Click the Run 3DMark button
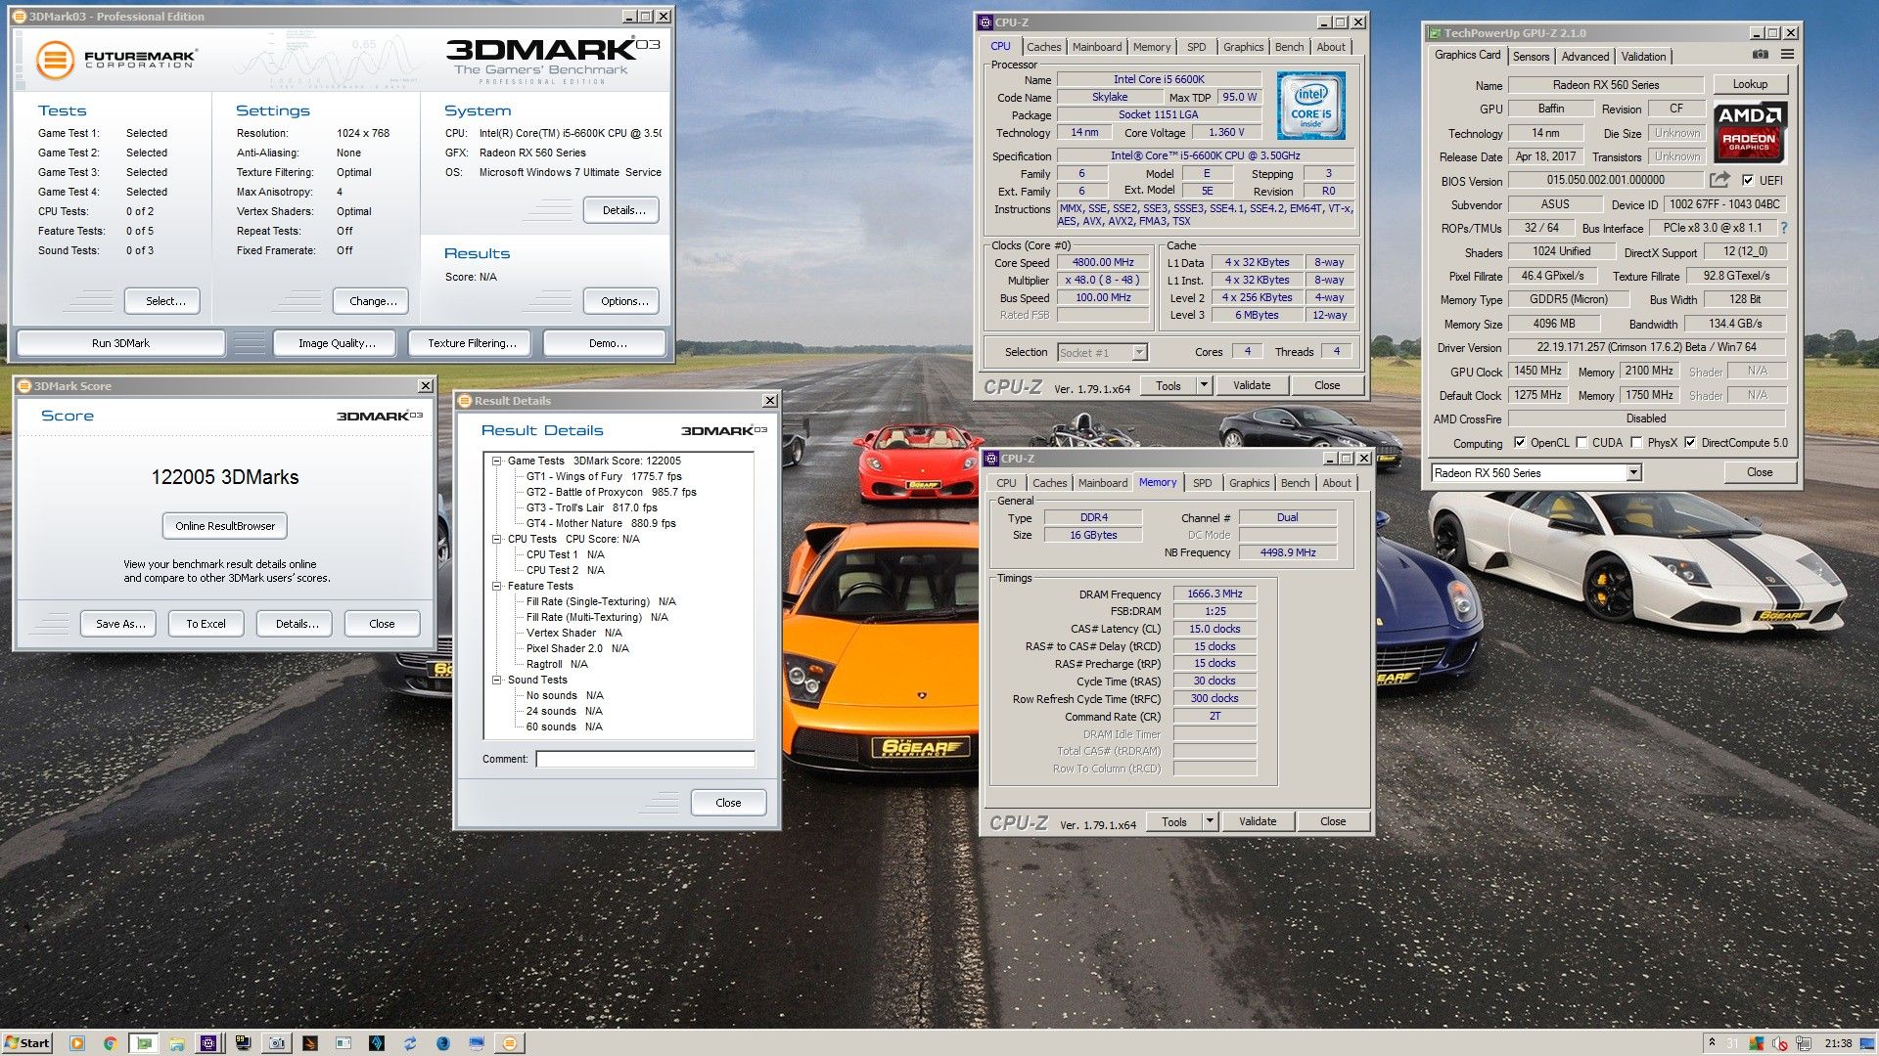 pyautogui.click(x=120, y=343)
